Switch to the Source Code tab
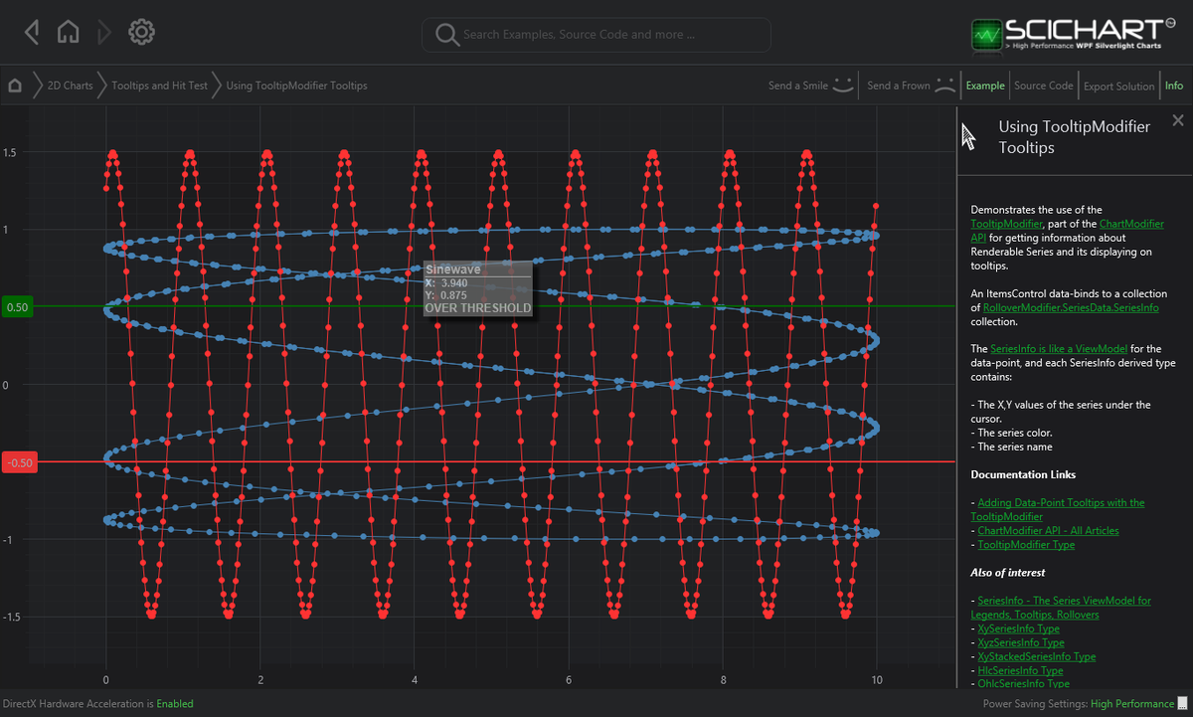Viewport: 1193px width, 717px height. point(1044,86)
